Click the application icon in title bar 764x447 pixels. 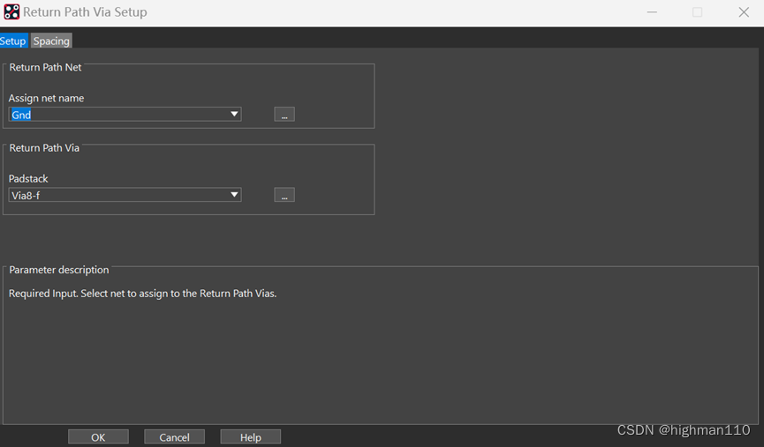[x=11, y=12]
